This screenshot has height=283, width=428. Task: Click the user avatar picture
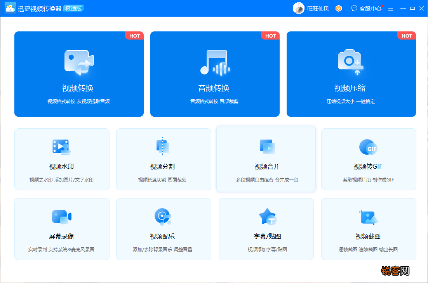point(298,8)
